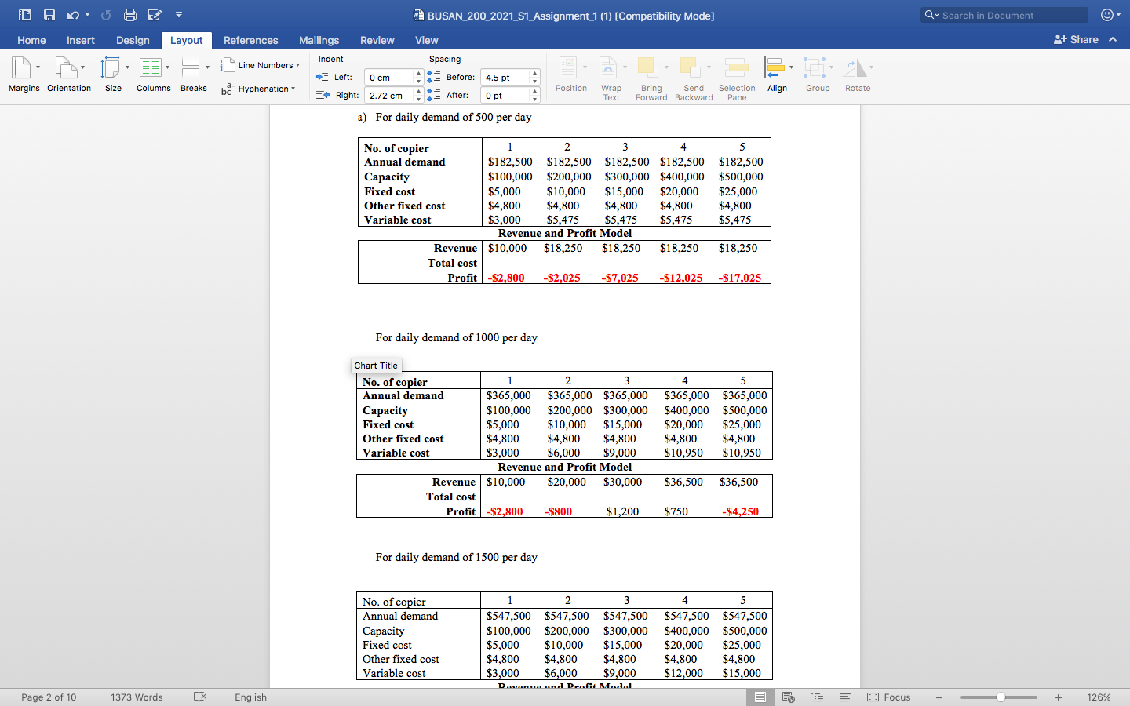Click the Send Backward icon
Screen dimensions: 1130x706
(690, 67)
